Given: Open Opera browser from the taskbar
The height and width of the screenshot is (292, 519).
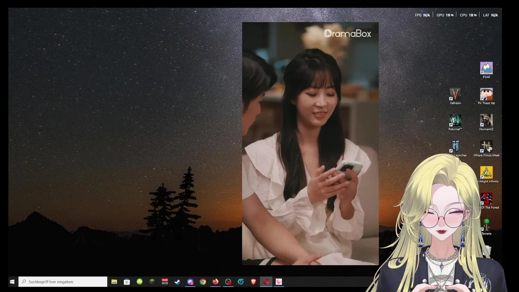Looking at the screenshot, I should pos(266,282).
